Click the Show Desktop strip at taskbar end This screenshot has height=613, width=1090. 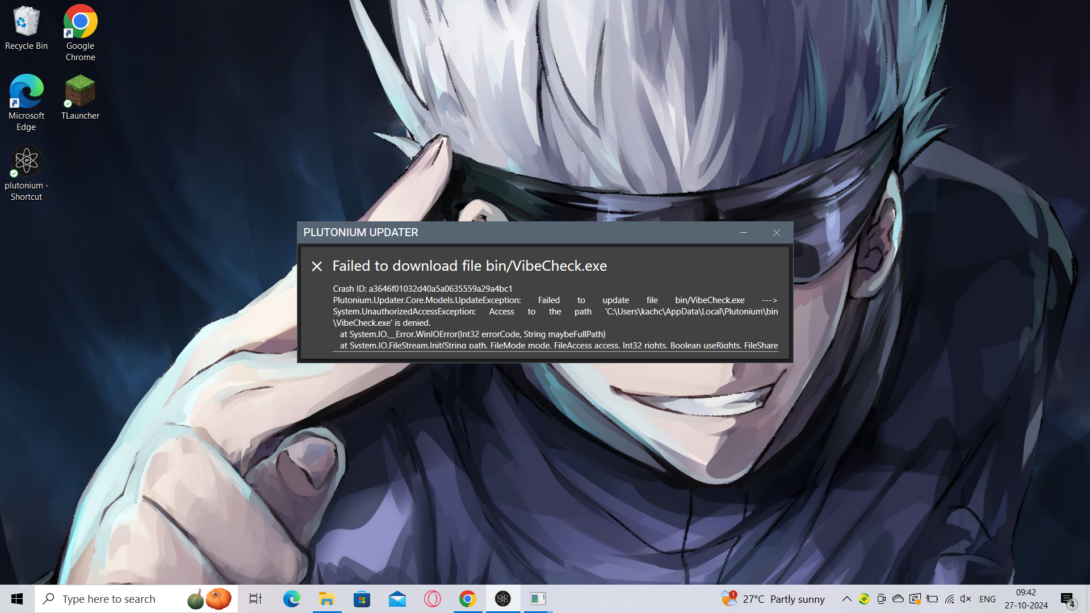(x=1088, y=599)
